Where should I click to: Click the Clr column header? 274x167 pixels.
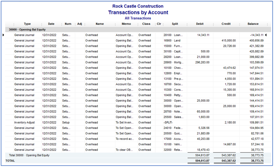coord(159,24)
